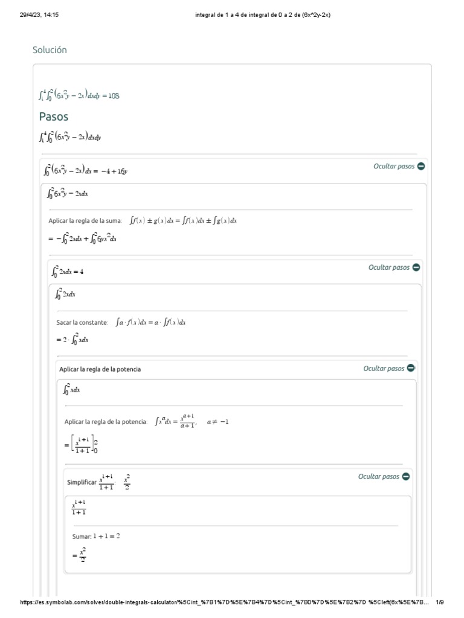The height and width of the screenshot is (618, 464).
Task: Open the es.symbolab.com URL in the footer
Action: (x=224, y=602)
